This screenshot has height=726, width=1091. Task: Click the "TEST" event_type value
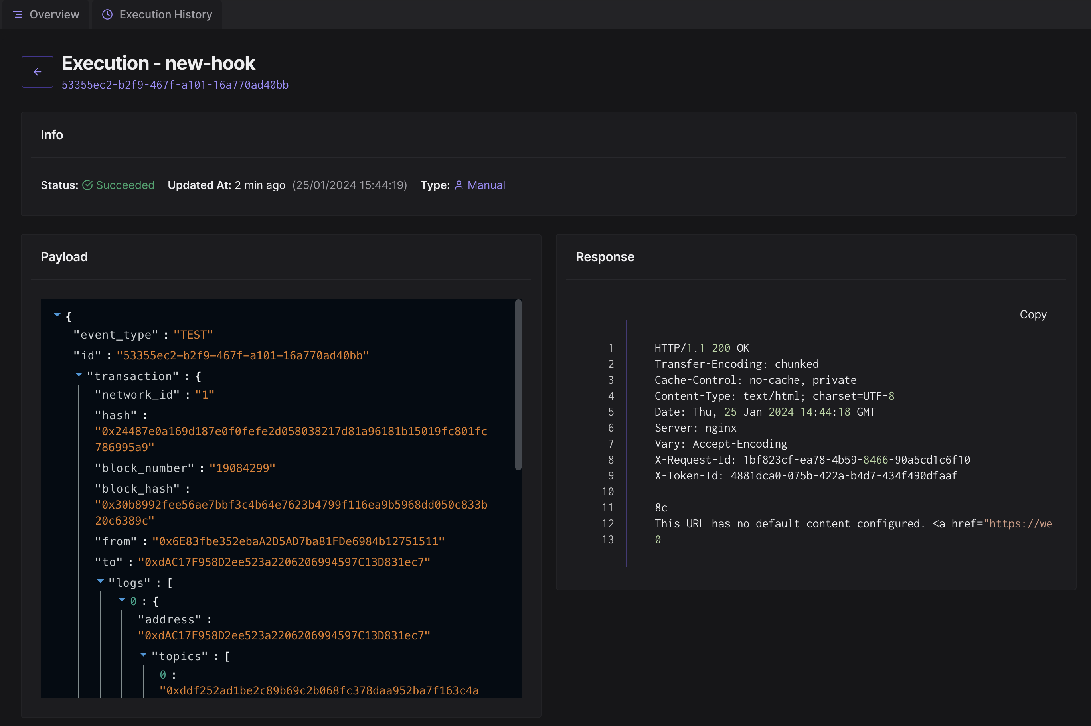[x=193, y=335]
